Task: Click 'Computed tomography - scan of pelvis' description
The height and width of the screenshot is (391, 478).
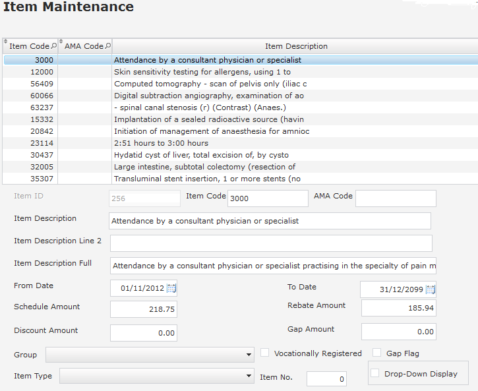Action: click(x=210, y=84)
